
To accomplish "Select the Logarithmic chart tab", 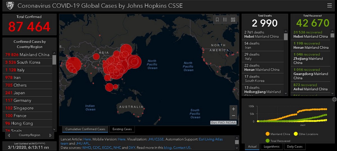I will pyautogui.click(x=272, y=147).
